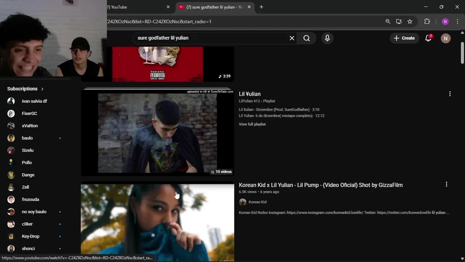This screenshot has width=465, height=262.
Task: Close the first YouTube tab
Action: point(168,7)
